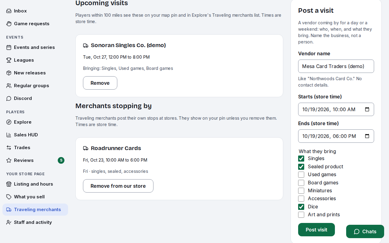Select Listing and hours in sidebar
The image size is (389, 243).
pos(35,184)
